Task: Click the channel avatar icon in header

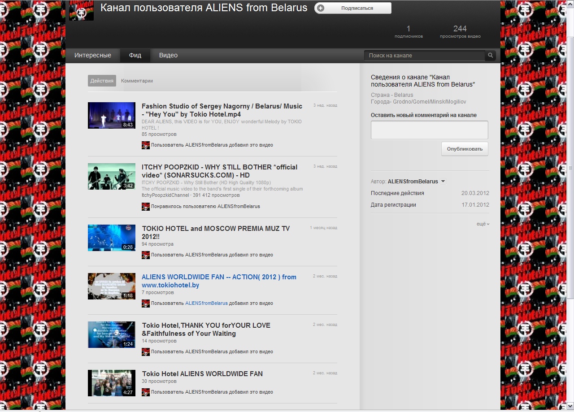Action: click(x=81, y=10)
